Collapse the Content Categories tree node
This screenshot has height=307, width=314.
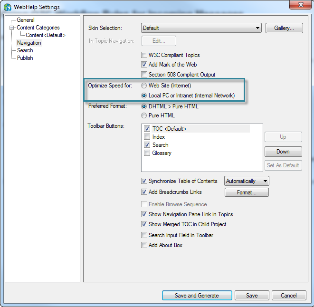pos(11,28)
